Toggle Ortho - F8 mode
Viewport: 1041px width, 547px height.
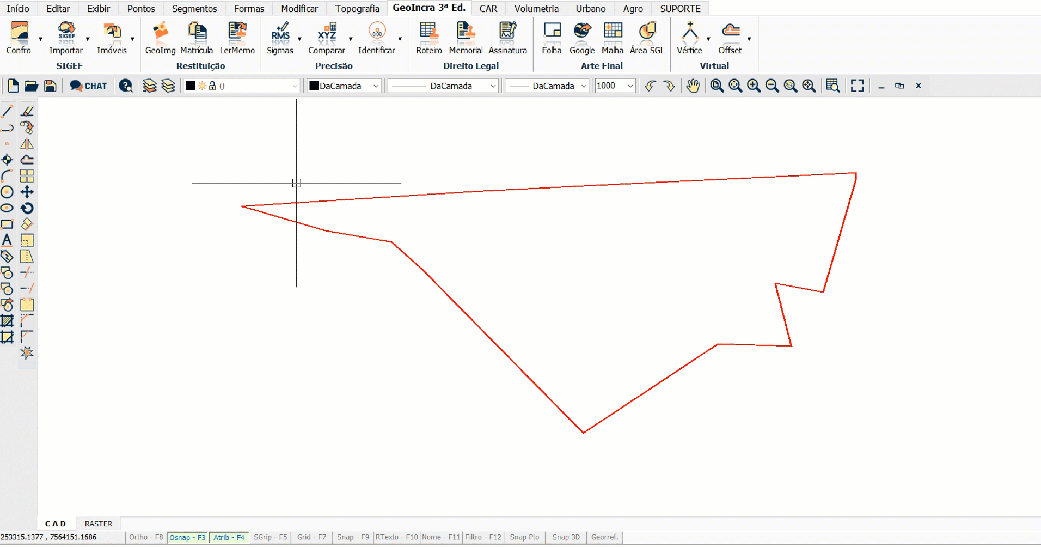(x=146, y=537)
